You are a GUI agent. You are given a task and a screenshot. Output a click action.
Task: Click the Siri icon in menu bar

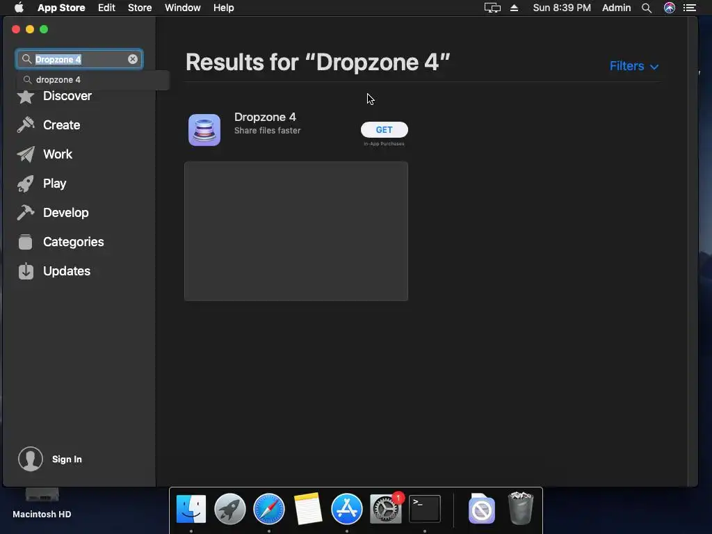coord(670,8)
